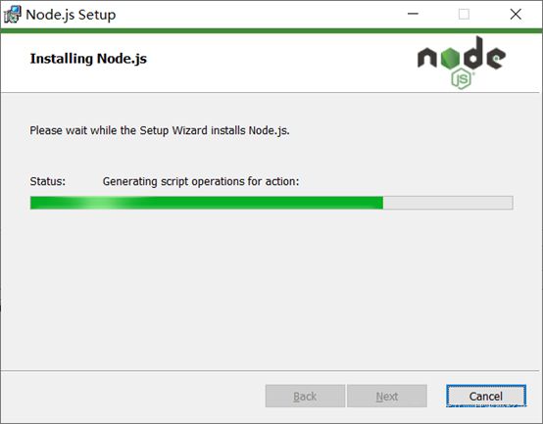The image size is (543, 424).
Task: Click the installer icon in title bar
Action: click(13, 15)
